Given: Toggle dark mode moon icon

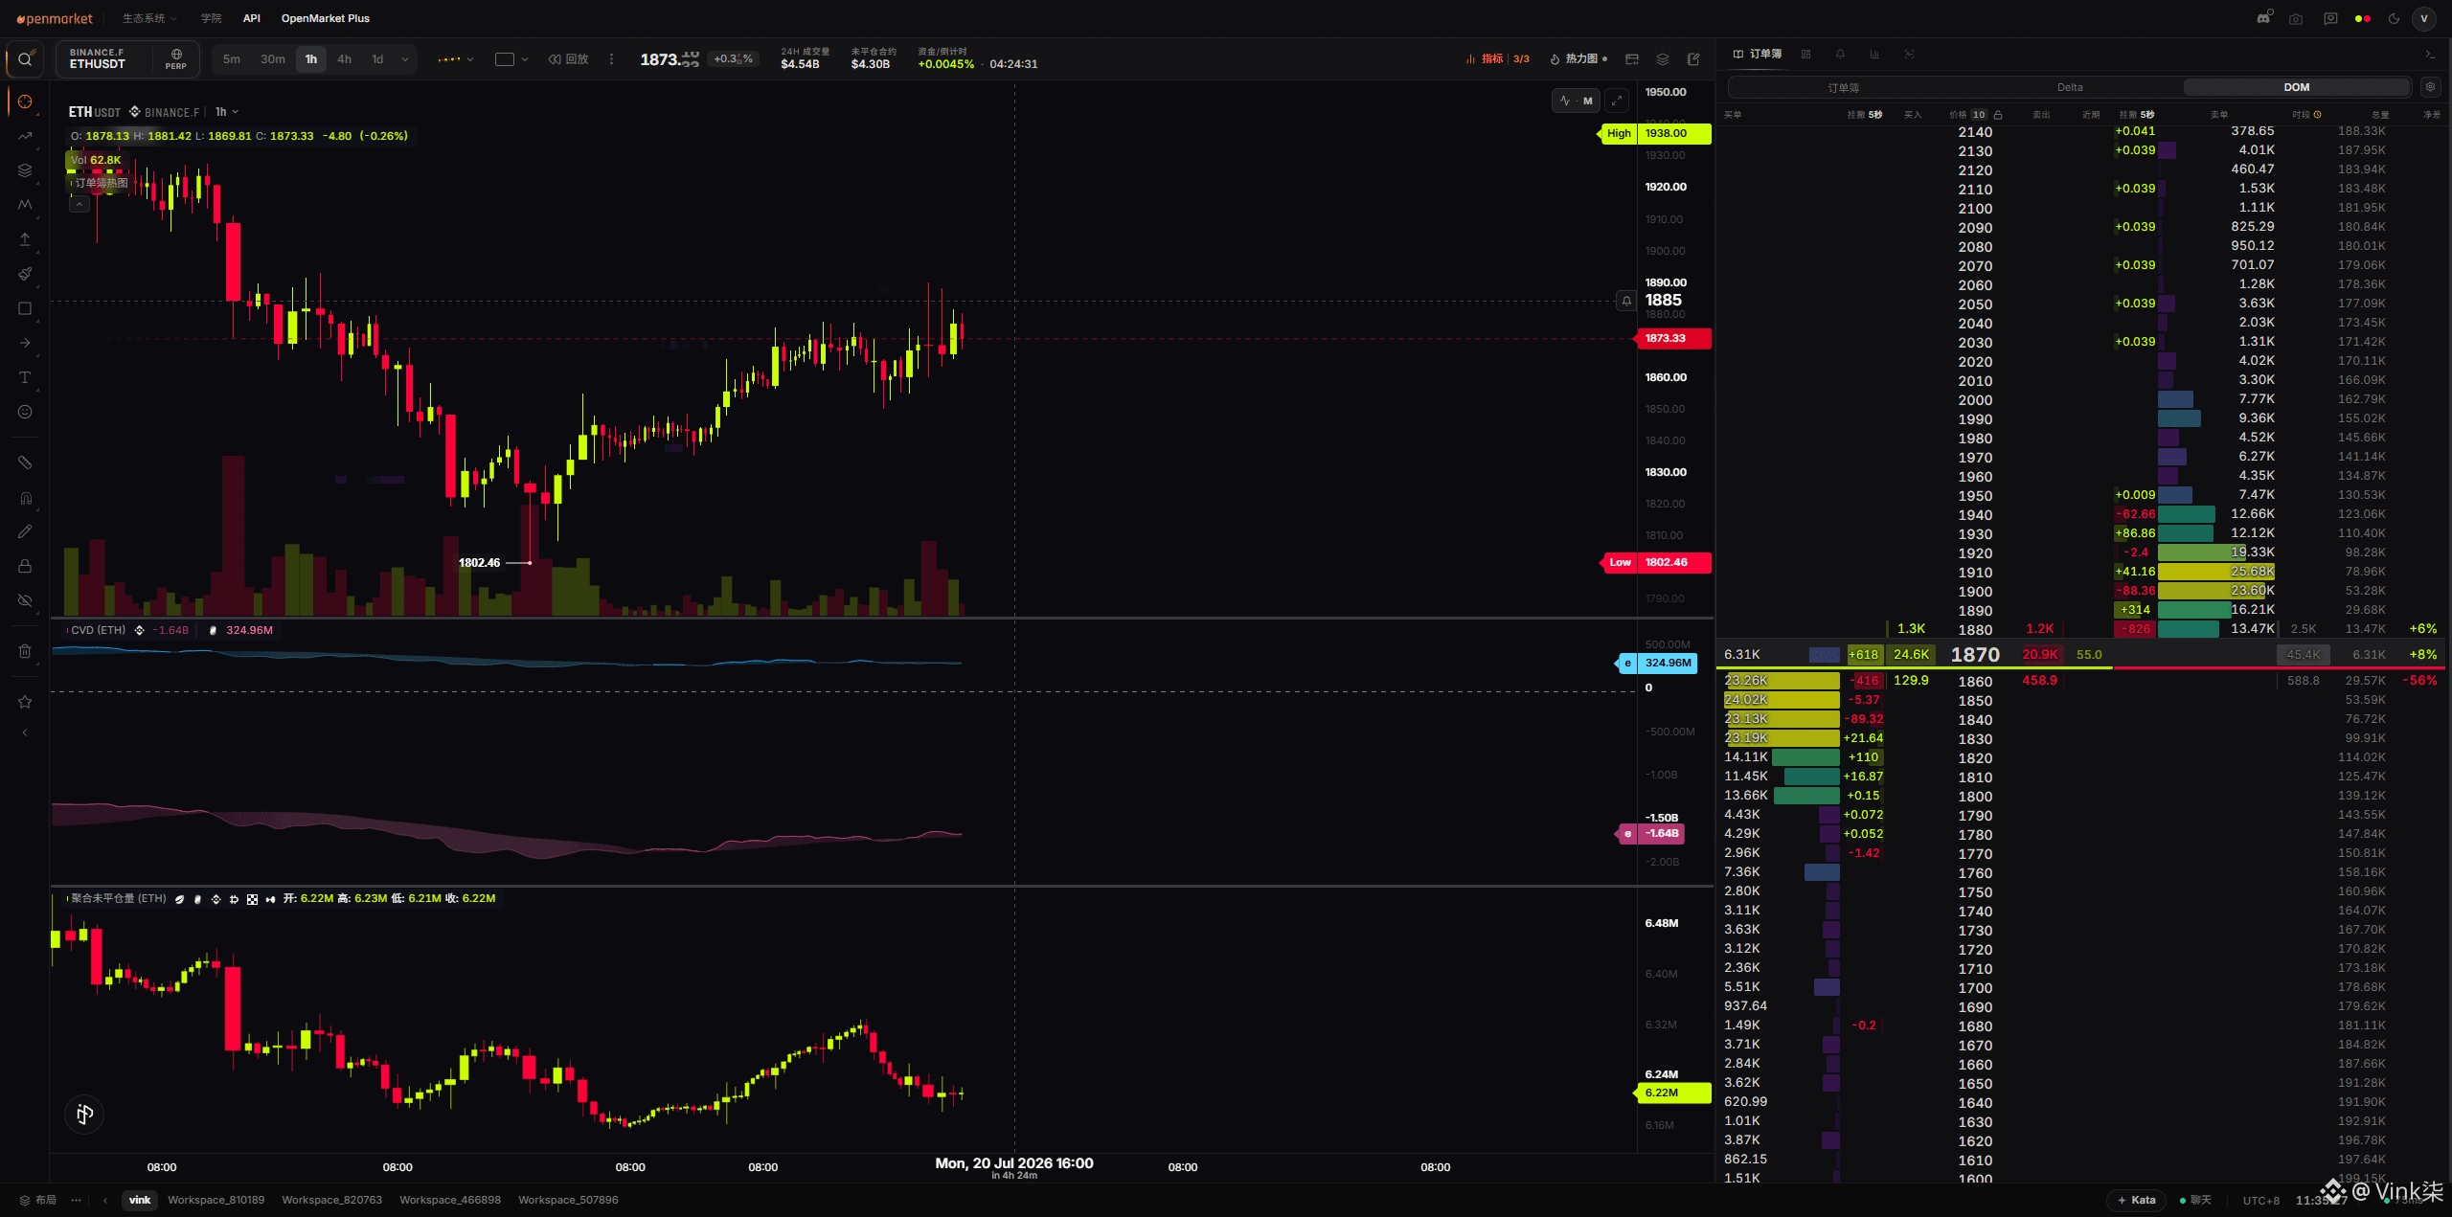Looking at the screenshot, I should click(2395, 18).
